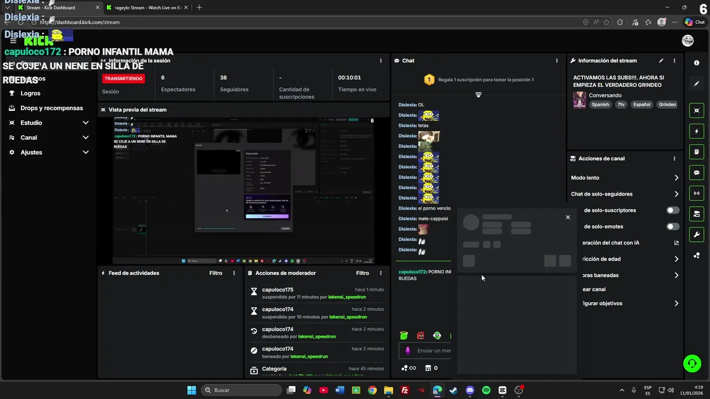This screenshot has height=399, width=710.
Task: Focus the chat message input field
Action: pyautogui.click(x=425, y=351)
